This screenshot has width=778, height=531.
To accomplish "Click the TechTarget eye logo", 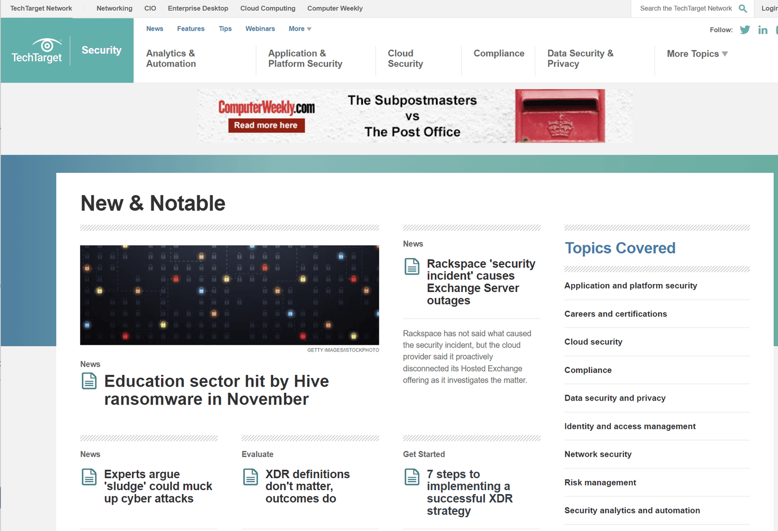I will (36, 51).
